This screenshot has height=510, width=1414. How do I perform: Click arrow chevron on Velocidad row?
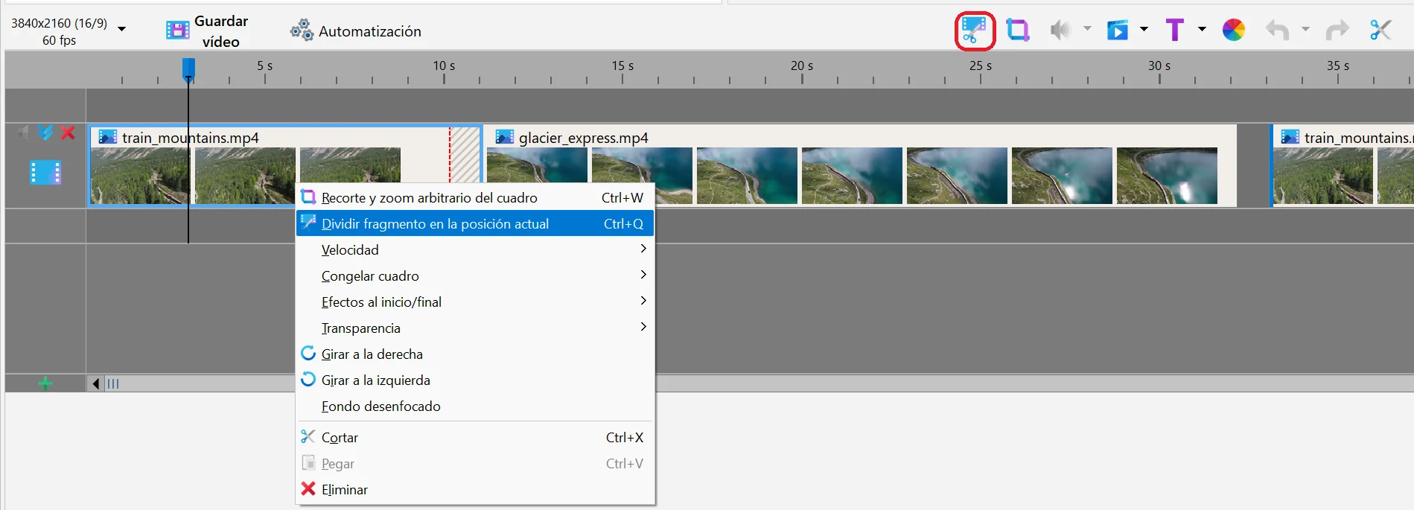[x=643, y=249]
